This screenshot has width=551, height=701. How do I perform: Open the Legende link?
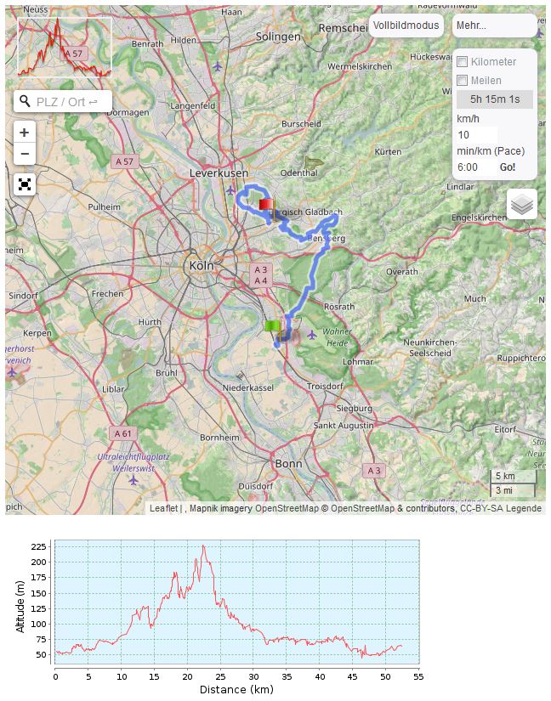pos(524,509)
